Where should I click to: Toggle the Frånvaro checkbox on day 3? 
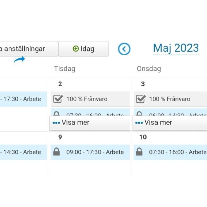click(141, 99)
